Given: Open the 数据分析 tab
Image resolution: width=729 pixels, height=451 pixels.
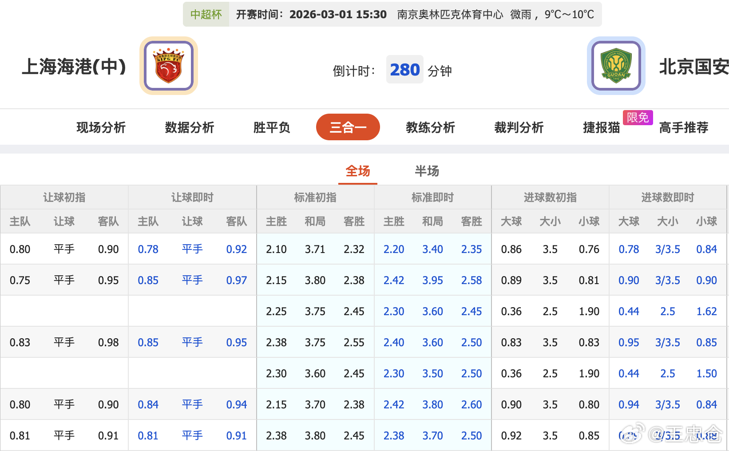Looking at the screenshot, I should pos(189,127).
